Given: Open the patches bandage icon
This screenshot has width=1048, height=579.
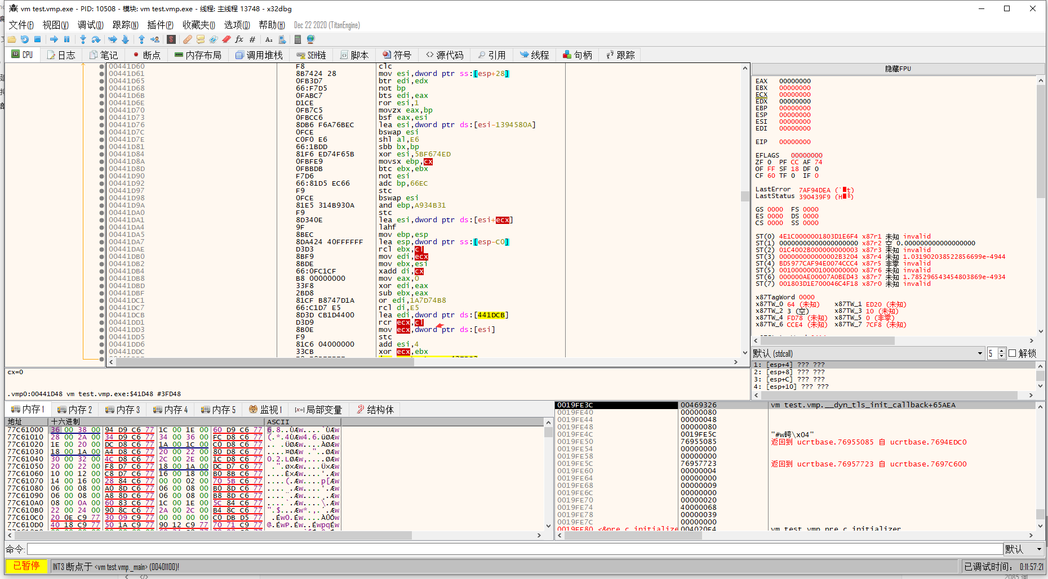Looking at the screenshot, I should [x=187, y=39].
